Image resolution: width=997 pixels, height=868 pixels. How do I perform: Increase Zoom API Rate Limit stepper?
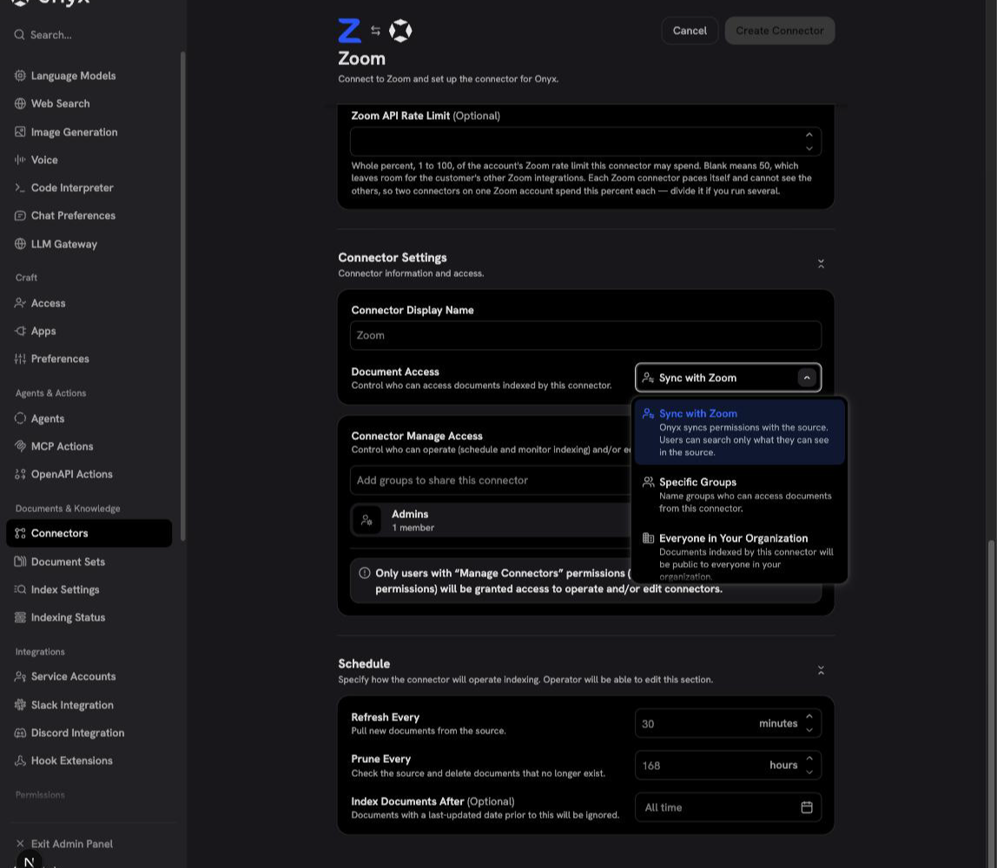point(809,135)
